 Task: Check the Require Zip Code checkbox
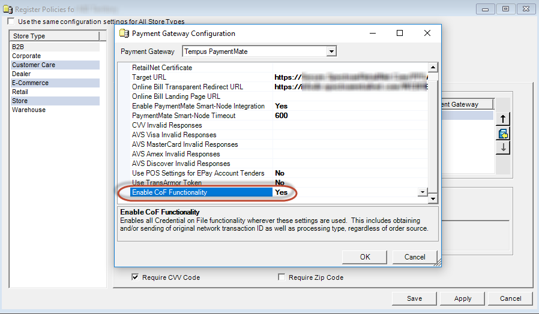pyautogui.click(x=282, y=277)
